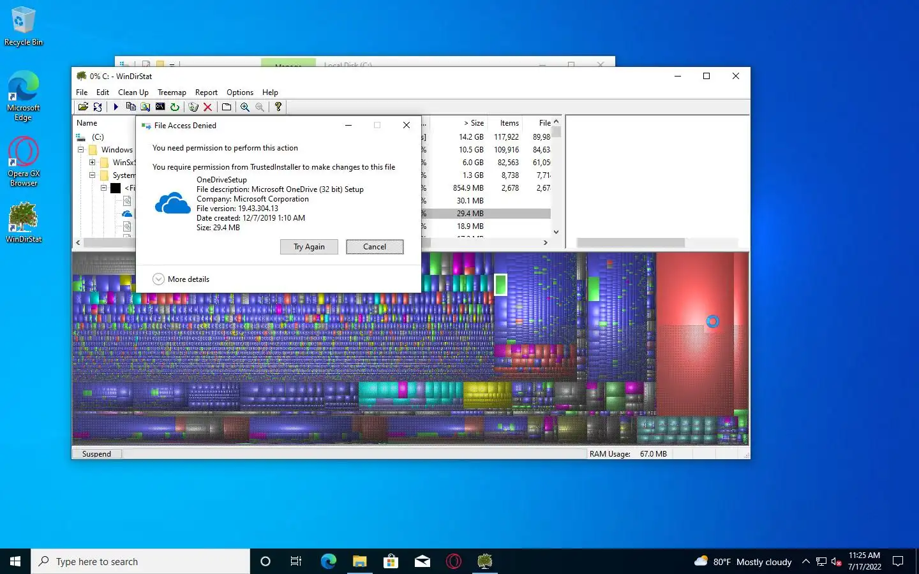Click the Type here to search box
This screenshot has width=919, height=574.
[140, 561]
